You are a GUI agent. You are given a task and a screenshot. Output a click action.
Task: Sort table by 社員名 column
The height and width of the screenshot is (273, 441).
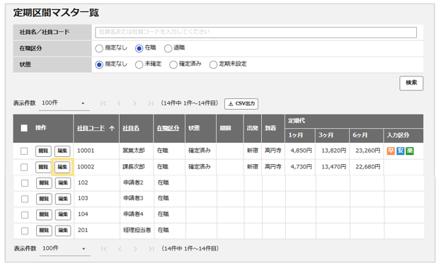click(x=131, y=128)
